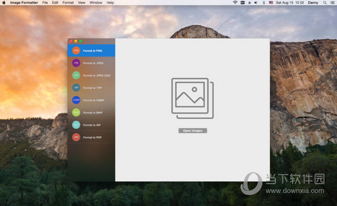
Task: Click the volume icon in menu bar
Action: pyautogui.click(x=256, y=3)
